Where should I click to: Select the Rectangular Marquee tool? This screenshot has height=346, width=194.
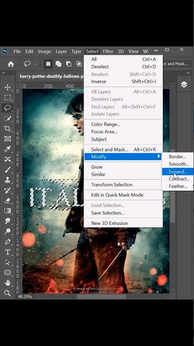click(8, 98)
